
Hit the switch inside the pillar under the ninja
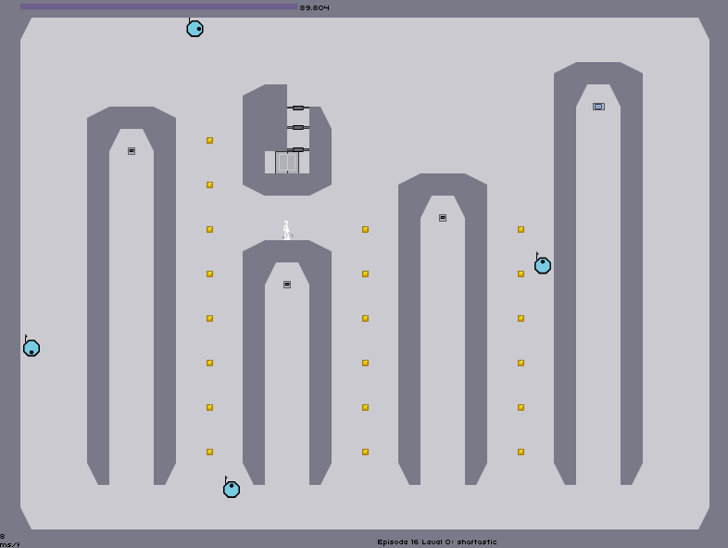coord(287,285)
